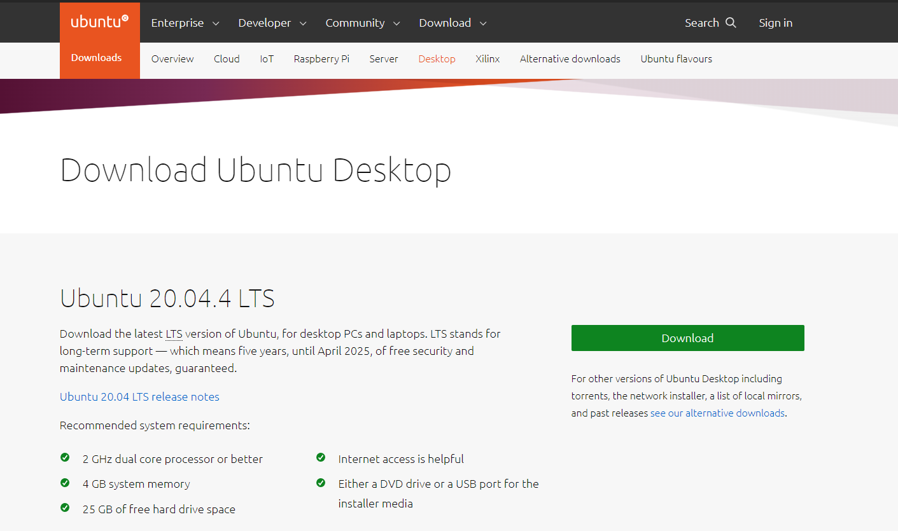Open the Cloud tab
This screenshot has width=898, height=531.
click(227, 59)
